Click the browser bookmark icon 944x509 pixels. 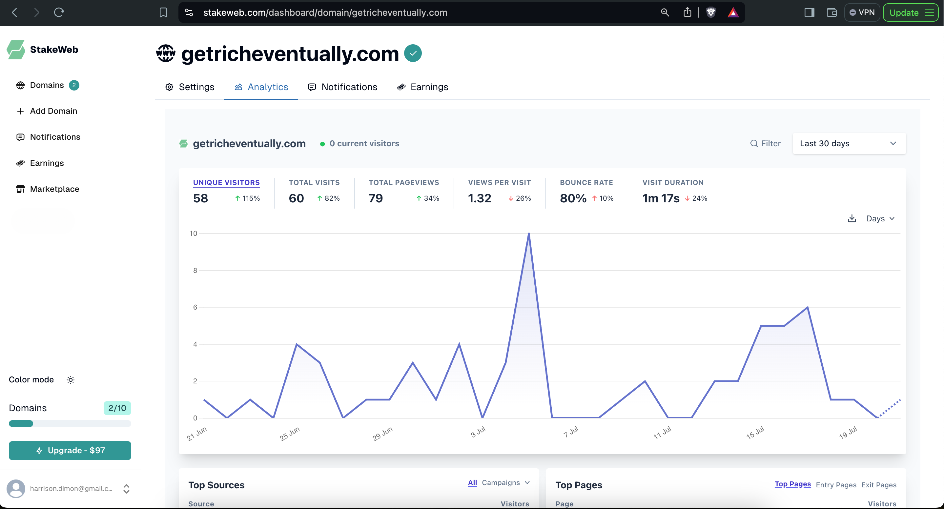click(163, 12)
